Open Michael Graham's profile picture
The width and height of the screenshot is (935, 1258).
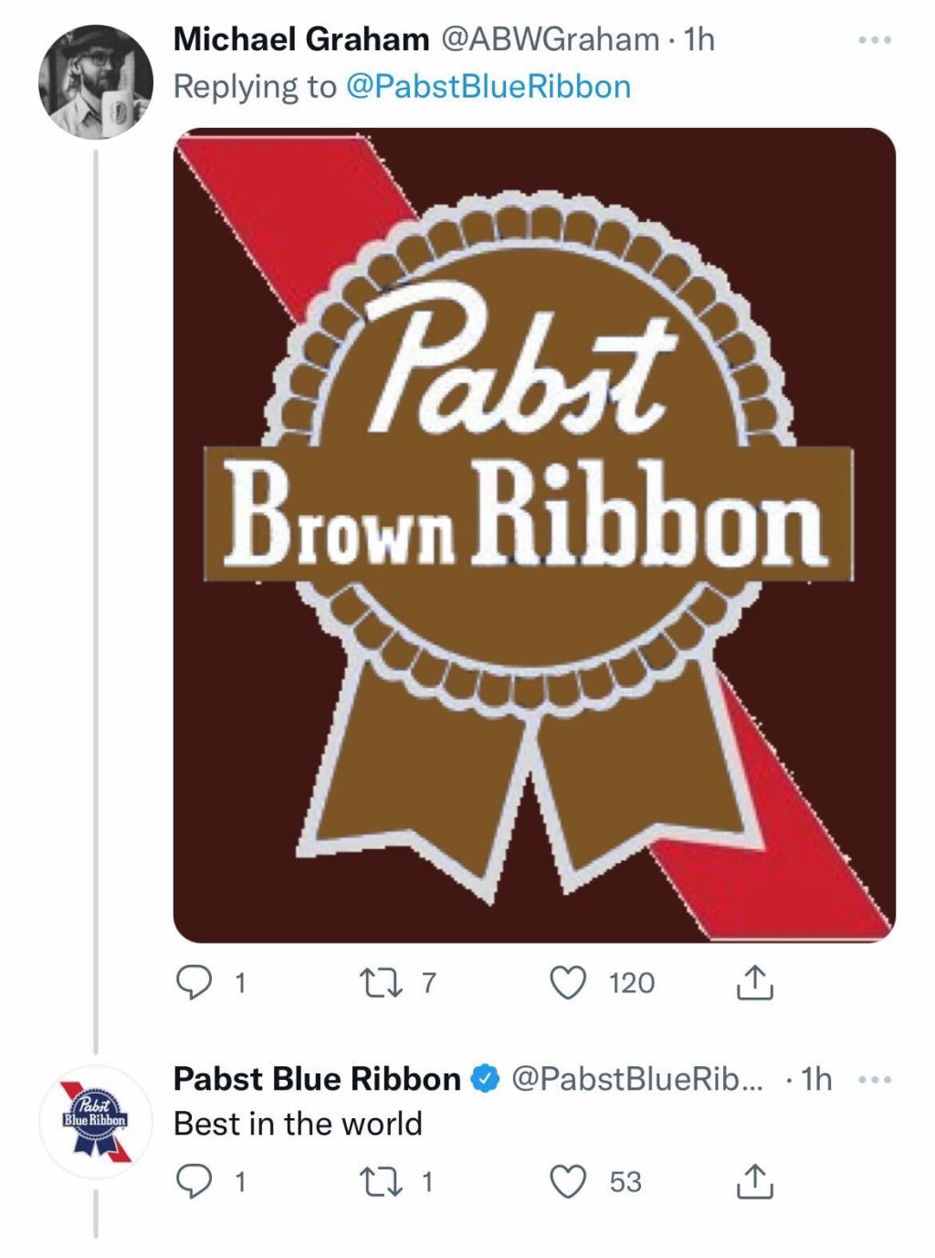coord(95,82)
